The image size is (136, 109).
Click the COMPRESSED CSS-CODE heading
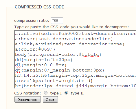tap(39, 7)
